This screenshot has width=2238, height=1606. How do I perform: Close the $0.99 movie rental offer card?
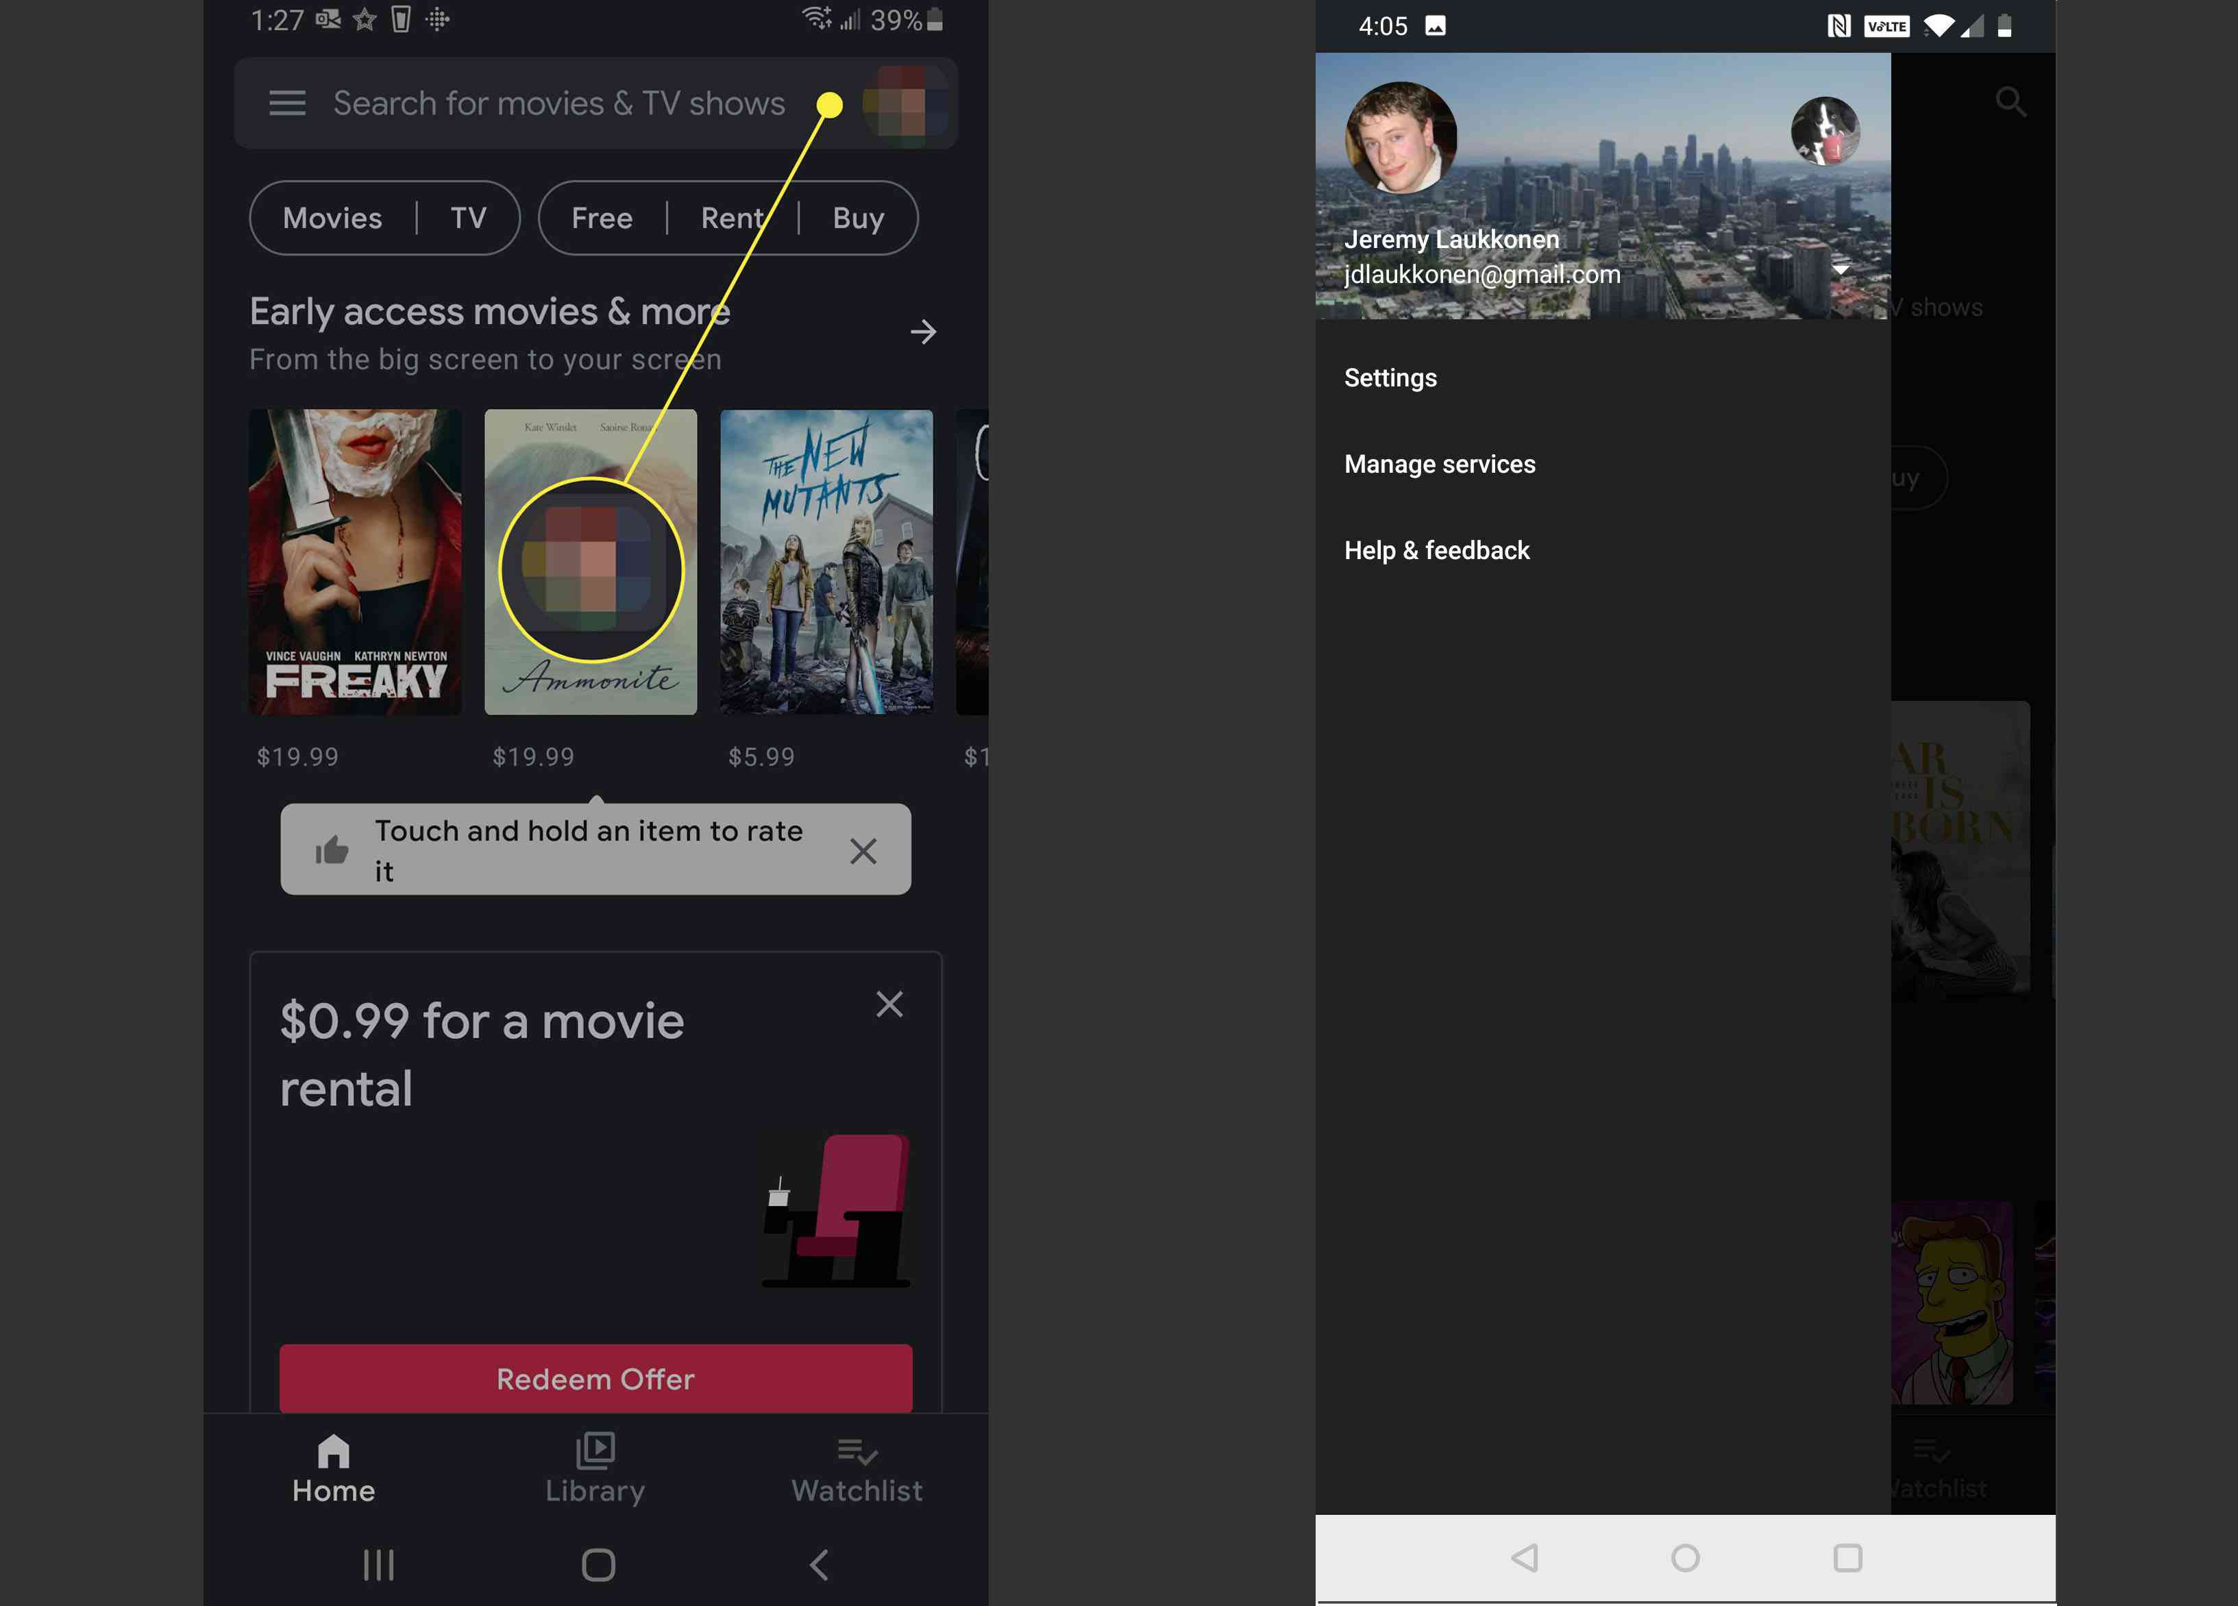tap(889, 1004)
